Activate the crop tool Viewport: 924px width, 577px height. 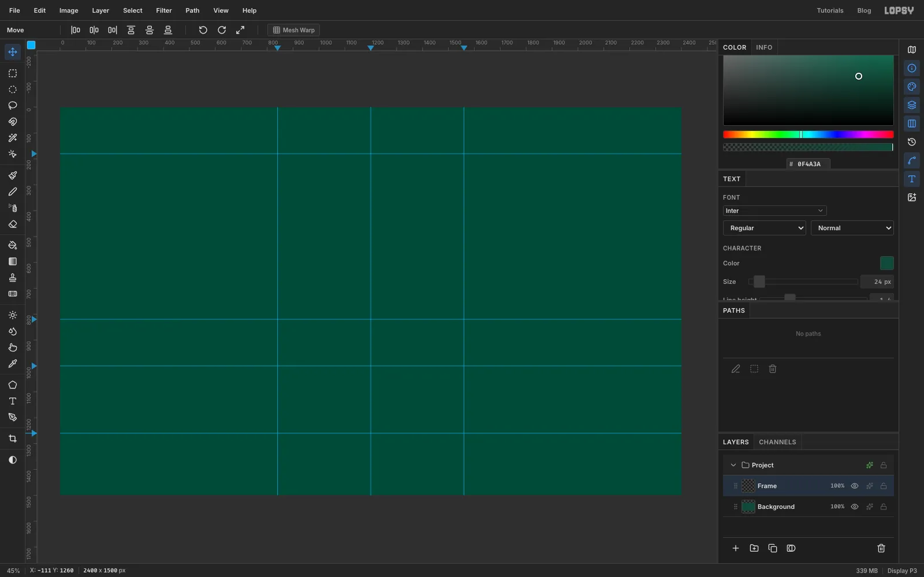(x=13, y=439)
